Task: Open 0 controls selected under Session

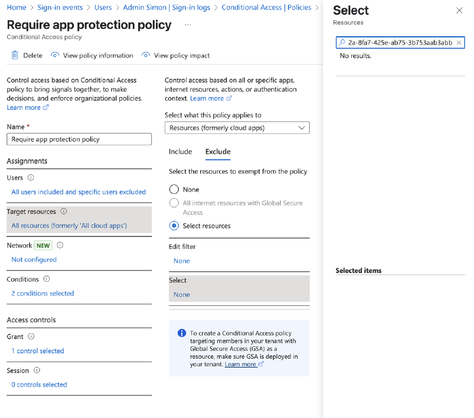Action: click(x=39, y=385)
